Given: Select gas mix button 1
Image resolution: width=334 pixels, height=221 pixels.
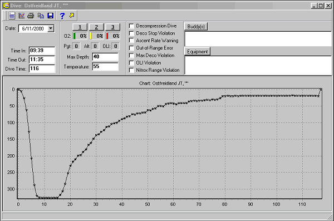Looking at the screenshot, I should click(x=80, y=27).
